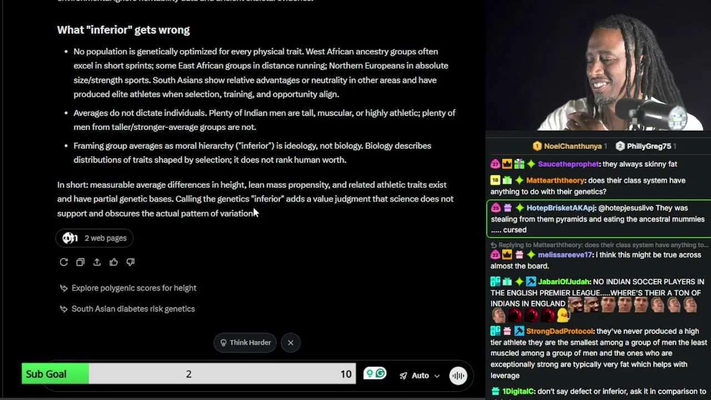Screen dimensions: 711x400
Task: Open PhillyGreg75's profile in chat header
Action: tap(649, 146)
